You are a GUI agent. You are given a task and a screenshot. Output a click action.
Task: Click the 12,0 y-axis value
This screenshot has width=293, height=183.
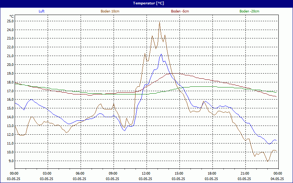point(11,134)
